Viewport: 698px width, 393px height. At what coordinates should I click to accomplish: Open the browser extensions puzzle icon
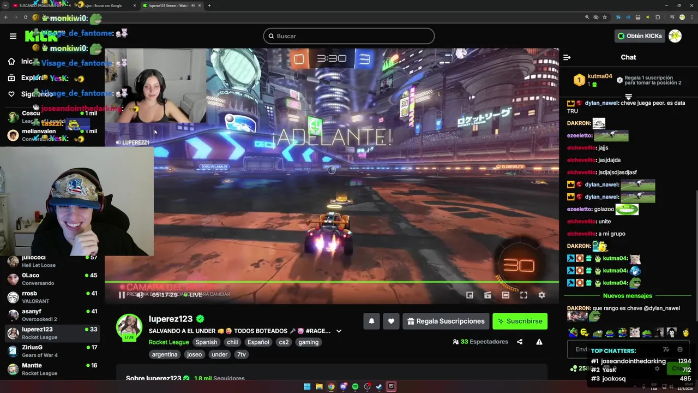(658, 17)
